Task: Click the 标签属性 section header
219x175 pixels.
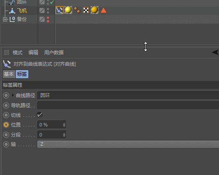Action: pos(110,85)
